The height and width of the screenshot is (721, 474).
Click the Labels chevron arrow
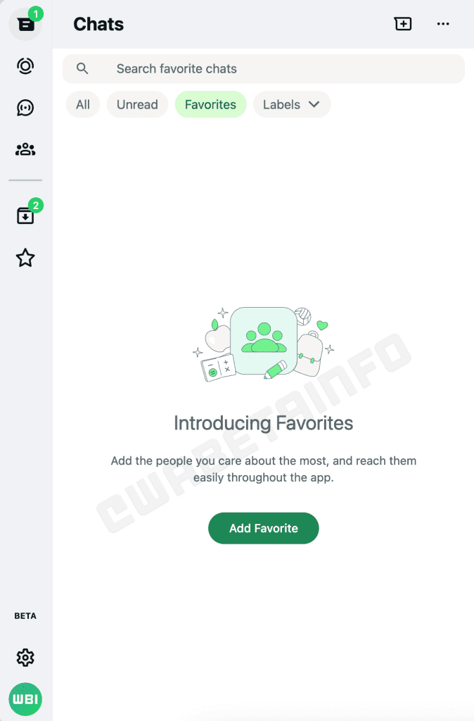click(x=314, y=104)
